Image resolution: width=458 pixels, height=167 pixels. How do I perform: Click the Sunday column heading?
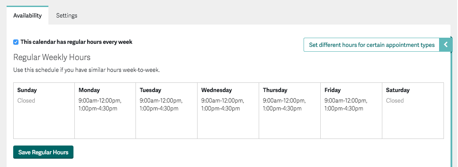tap(27, 90)
